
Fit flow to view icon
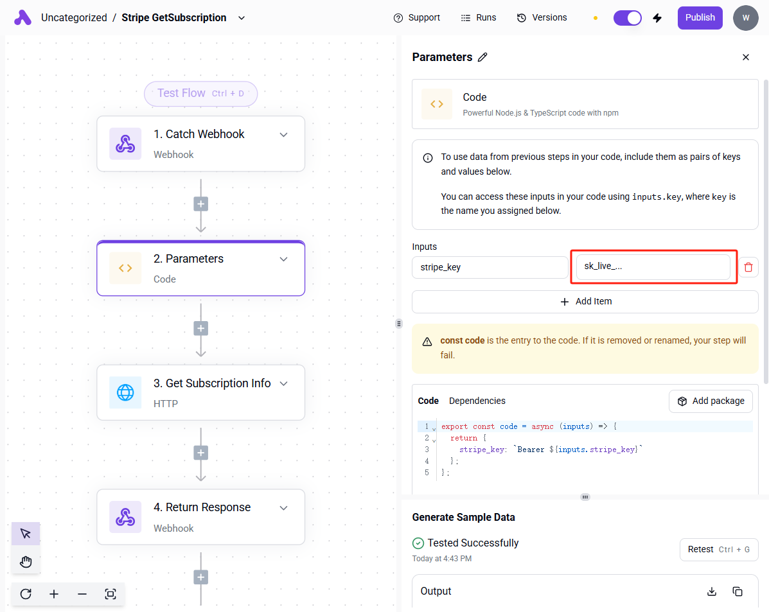[x=110, y=594]
